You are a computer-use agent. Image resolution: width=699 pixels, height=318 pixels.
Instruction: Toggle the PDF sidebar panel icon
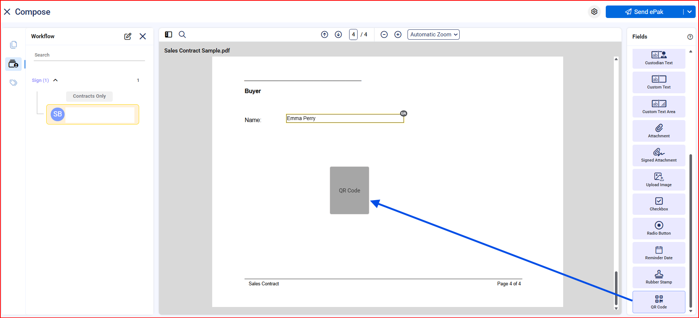[169, 35]
